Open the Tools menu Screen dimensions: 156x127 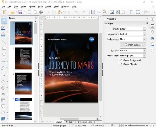tap(56, 7)
